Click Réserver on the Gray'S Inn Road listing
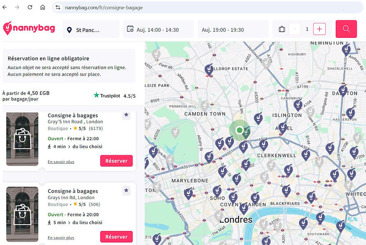366x245 pixels. click(116, 161)
